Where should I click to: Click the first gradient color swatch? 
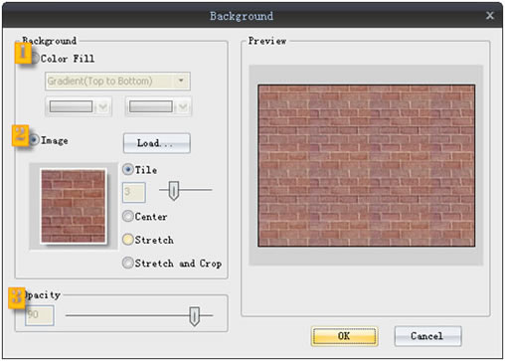[x=71, y=106]
